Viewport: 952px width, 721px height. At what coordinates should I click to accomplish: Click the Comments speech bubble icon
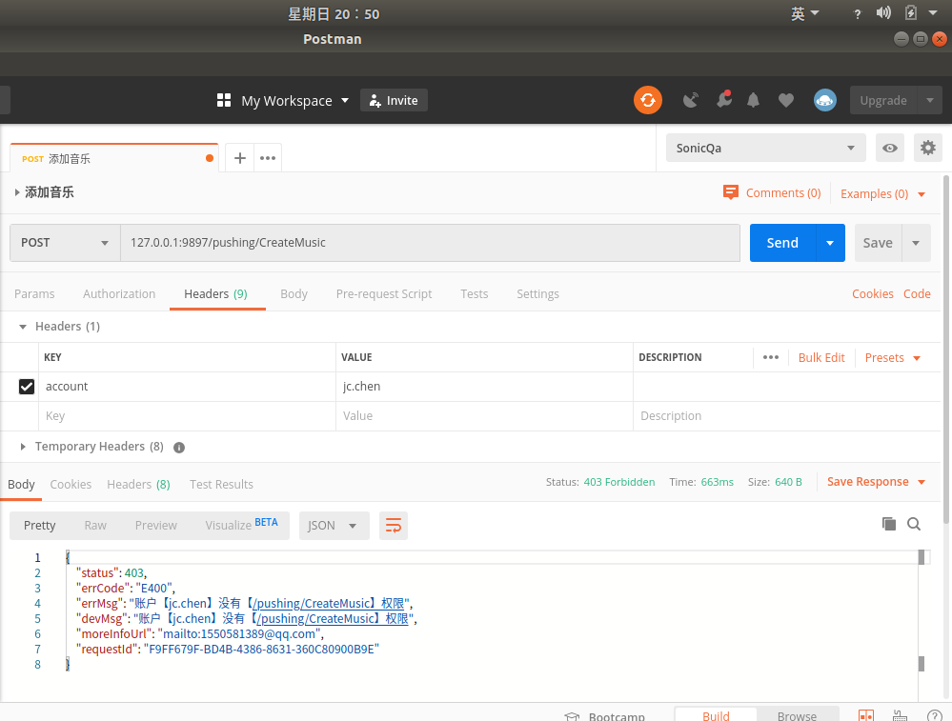730,193
